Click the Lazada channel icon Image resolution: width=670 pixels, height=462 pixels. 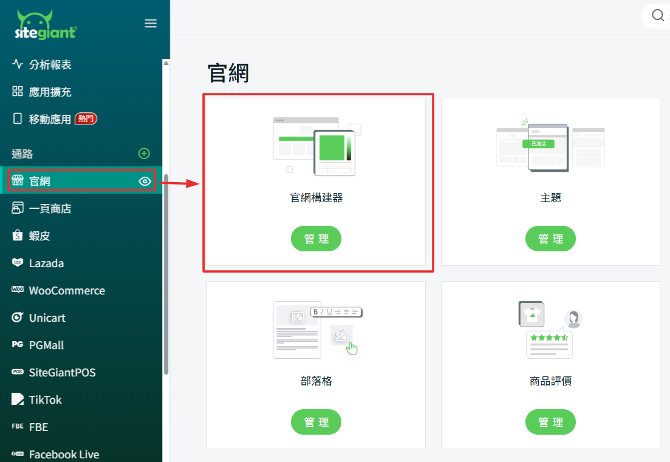coord(18,263)
